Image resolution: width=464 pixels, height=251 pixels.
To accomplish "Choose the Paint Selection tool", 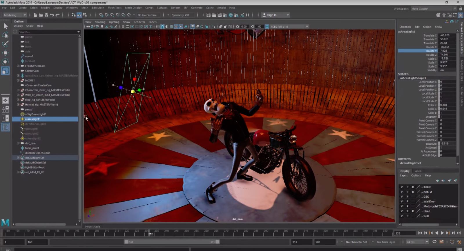I will tap(5, 44).
